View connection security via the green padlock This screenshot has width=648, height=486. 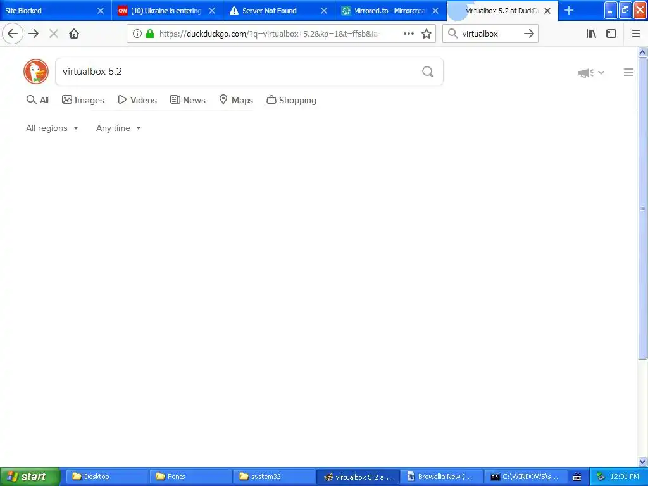point(150,34)
